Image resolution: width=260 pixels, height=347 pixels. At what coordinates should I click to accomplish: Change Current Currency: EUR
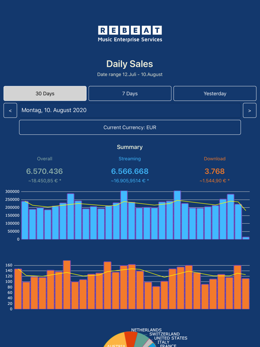coord(130,127)
